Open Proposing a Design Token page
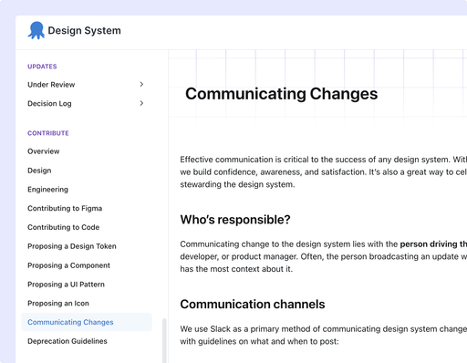Viewport: 467px width, 363px height. coord(72,246)
